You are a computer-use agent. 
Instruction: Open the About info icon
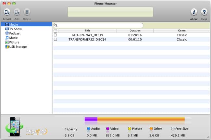coord(194,12)
